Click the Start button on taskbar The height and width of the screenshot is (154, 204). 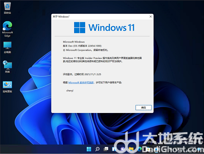point(89,149)
